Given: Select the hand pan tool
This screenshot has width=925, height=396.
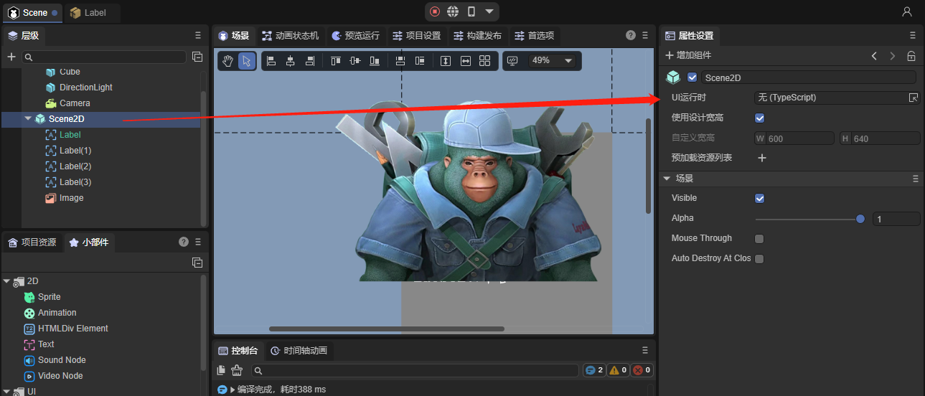Looking at the screenshot, I should point(227,61).
